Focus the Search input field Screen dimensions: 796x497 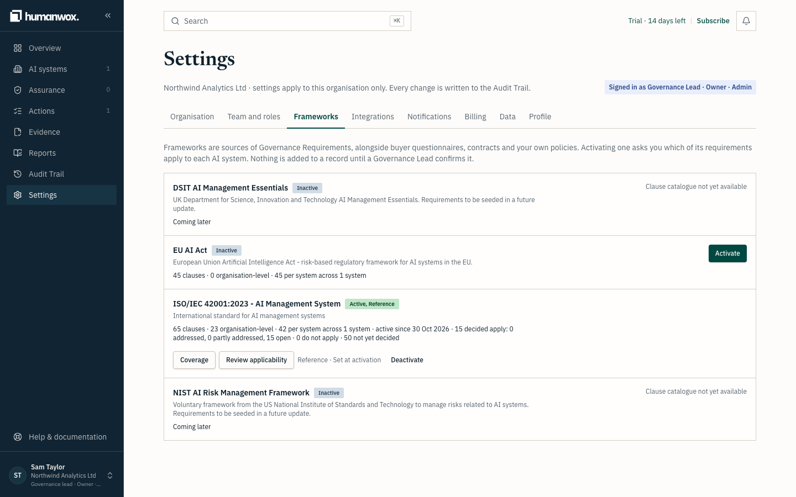(287, 21)
